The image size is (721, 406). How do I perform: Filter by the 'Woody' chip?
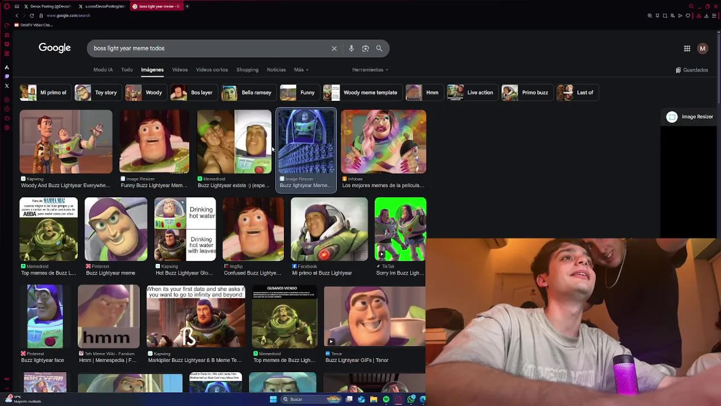145,92
